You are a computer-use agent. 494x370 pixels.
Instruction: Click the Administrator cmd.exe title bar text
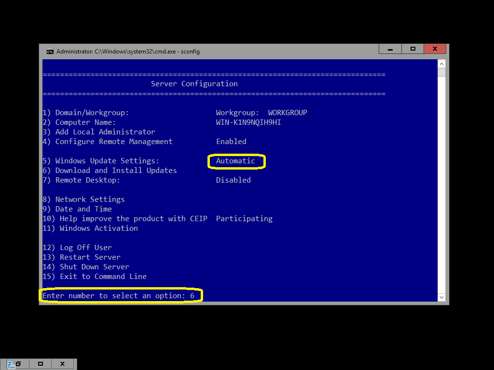(128, 52)
